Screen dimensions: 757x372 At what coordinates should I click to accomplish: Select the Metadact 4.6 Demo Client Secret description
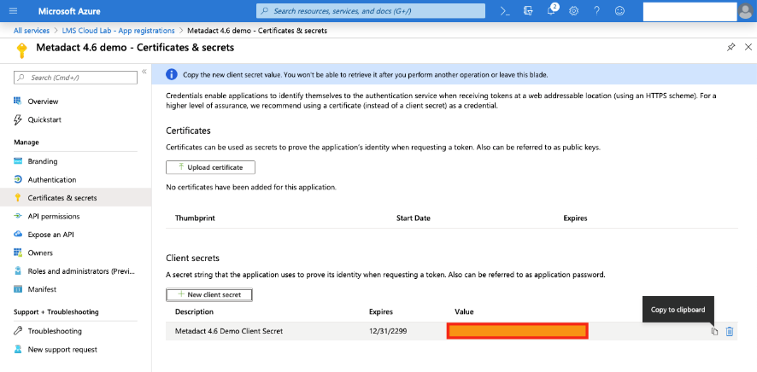pyautogui.click(x=229, y=331)
